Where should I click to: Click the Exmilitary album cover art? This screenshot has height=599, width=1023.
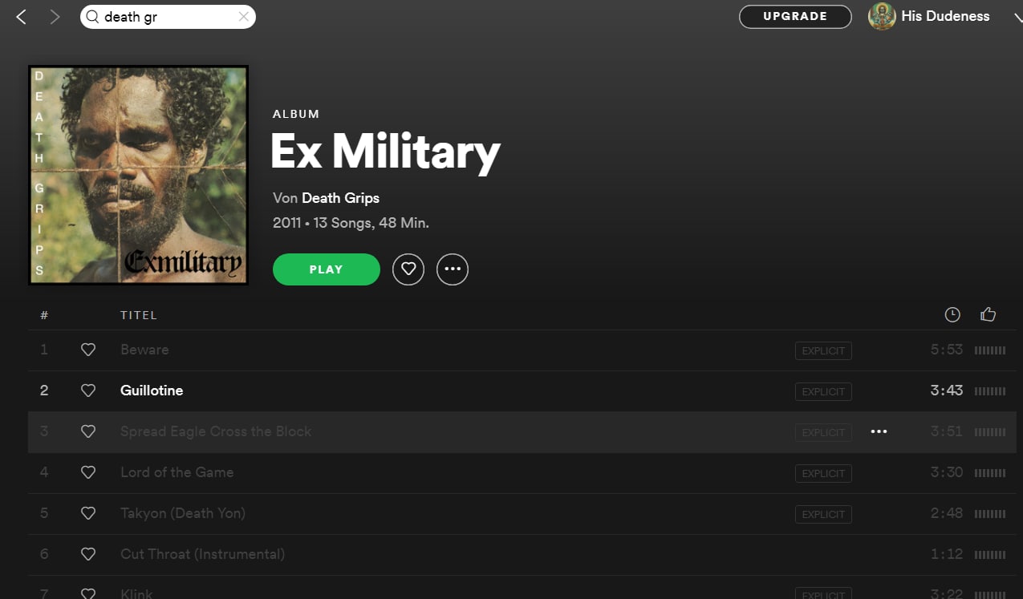pyautogui.click(x=138, y=175)
